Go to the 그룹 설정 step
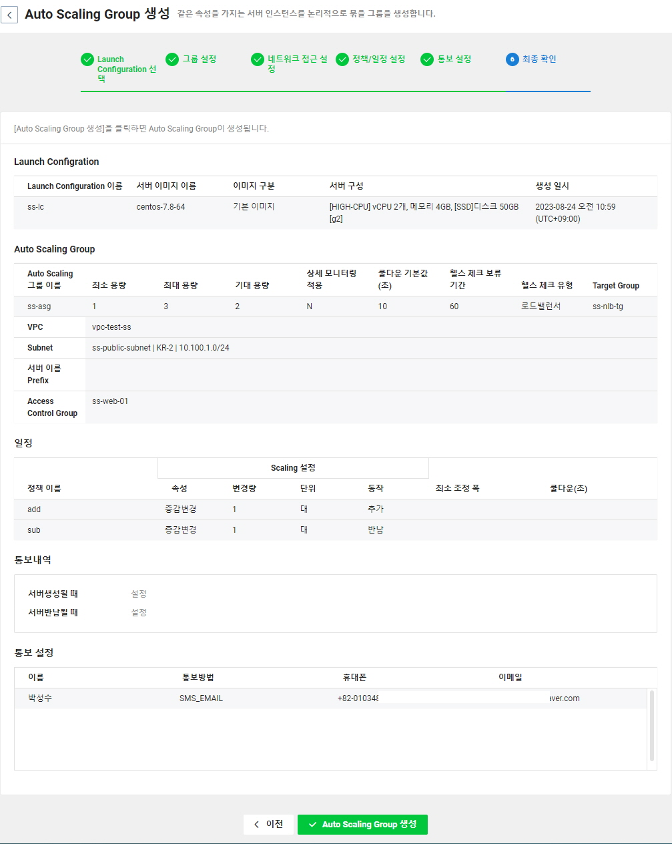This screenshot has width=672, height=844. click(x=200, y=59)
